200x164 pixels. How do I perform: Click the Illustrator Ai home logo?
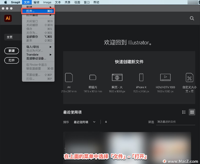coord(8,18)
